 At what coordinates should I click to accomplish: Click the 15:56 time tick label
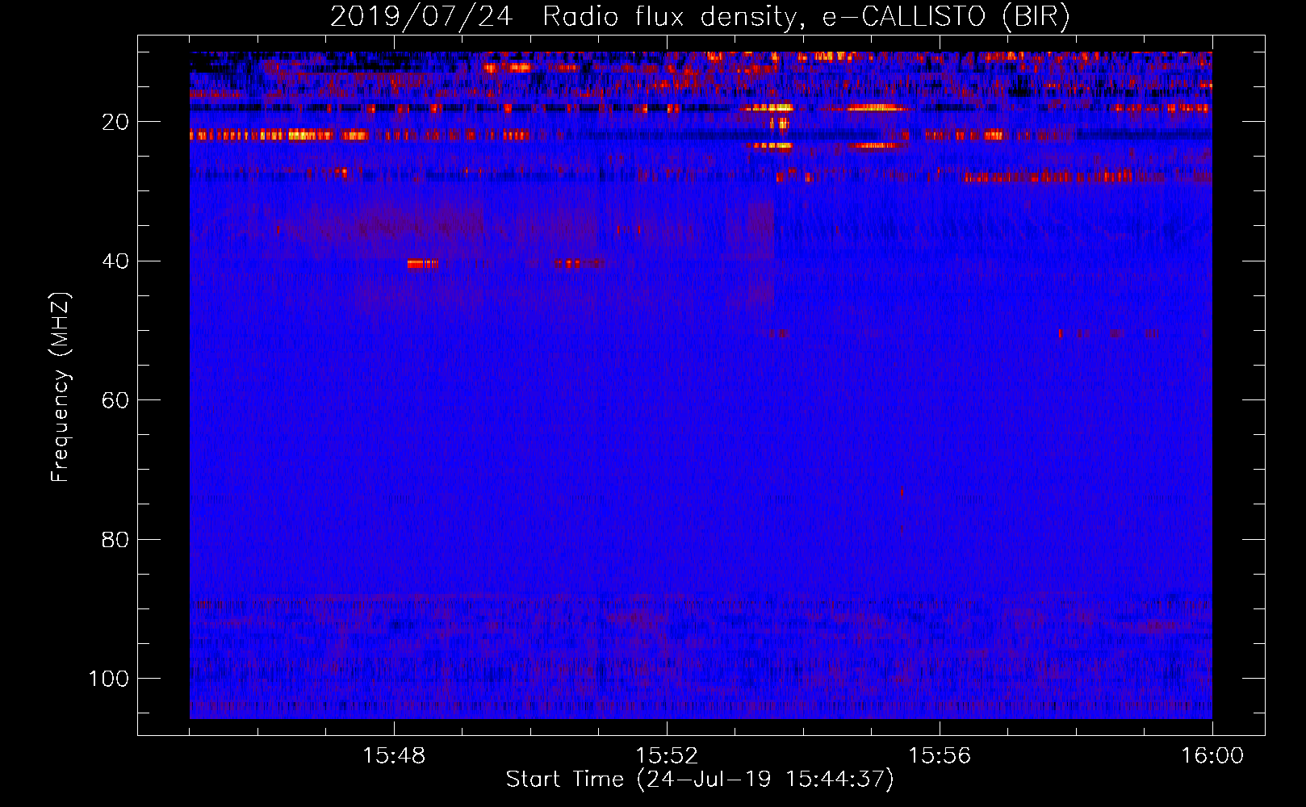(x=940, y=756)
